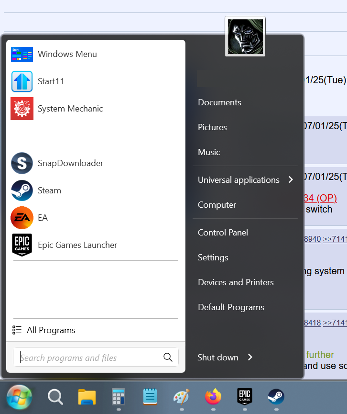Image resolution: width=347 pixels, height=414 pixels.
Task: Open Settings from the Start menu
Action: 213,257
